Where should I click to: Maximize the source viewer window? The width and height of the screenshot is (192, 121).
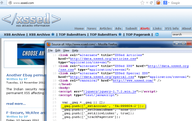coord(183,43)
